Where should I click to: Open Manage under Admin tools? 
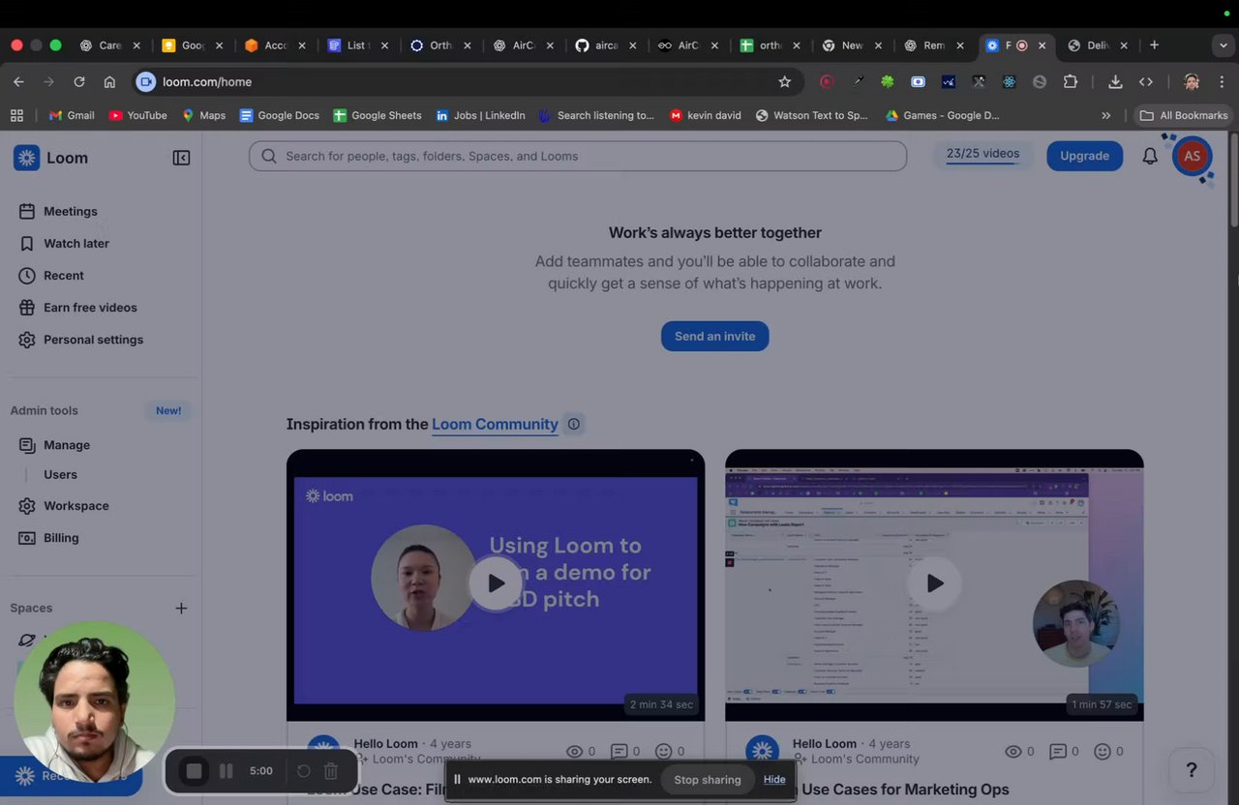click(67, 445)
